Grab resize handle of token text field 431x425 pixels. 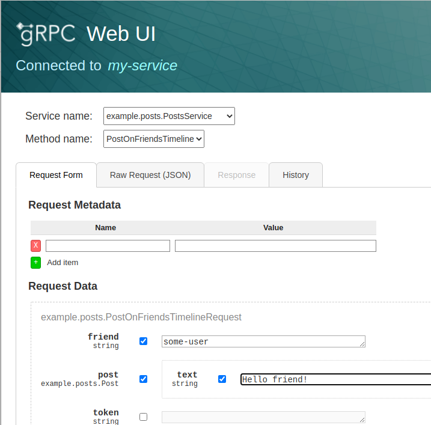362,420
